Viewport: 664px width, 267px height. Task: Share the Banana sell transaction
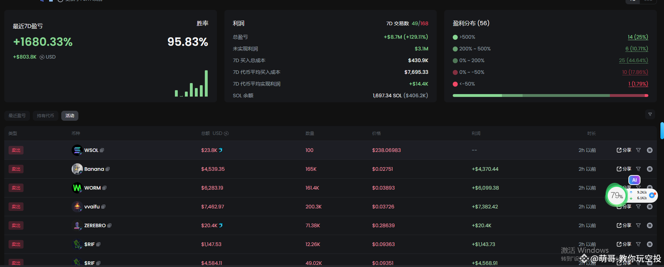[624, 169]
